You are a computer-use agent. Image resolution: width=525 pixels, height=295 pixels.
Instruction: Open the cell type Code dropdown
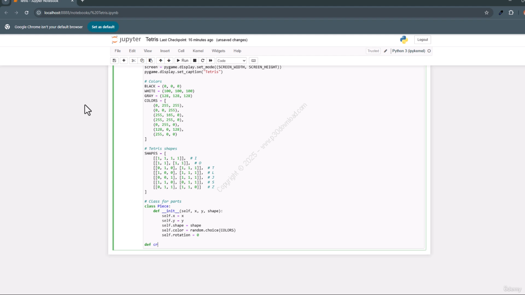tap(231, 61)
